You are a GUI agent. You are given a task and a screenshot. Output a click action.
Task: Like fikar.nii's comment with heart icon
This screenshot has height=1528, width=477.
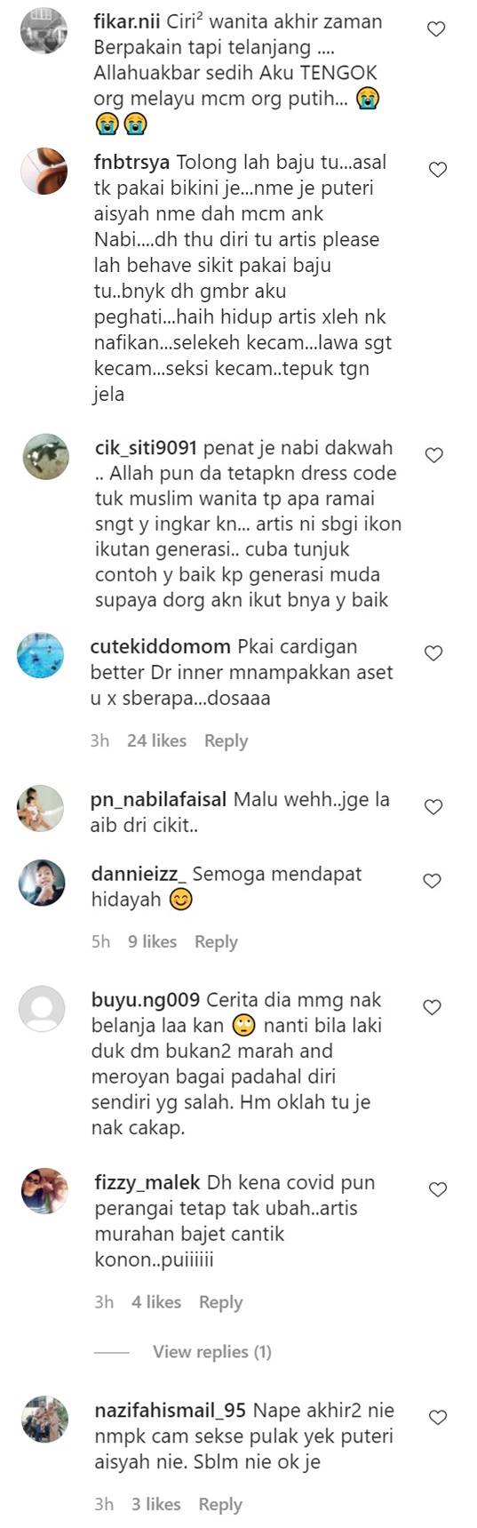pyautogui.click(x=436, y=29)
